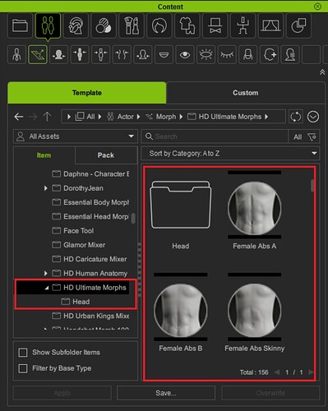Screen dimensions: 328x411
Task: Click the All breadcrumb segment
Action: (x=90, y=117)
